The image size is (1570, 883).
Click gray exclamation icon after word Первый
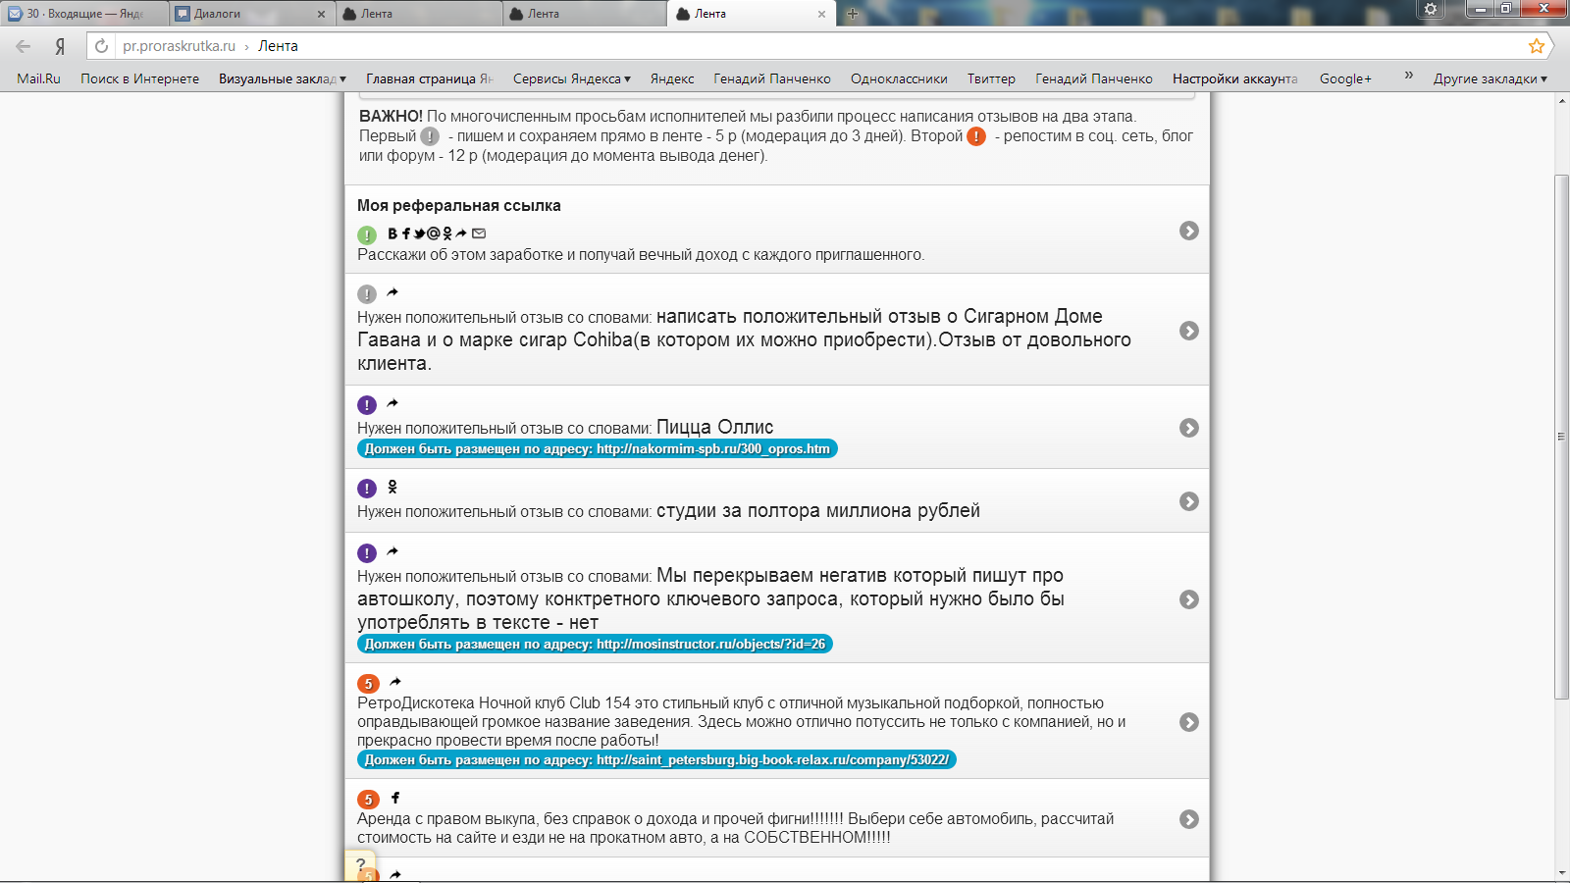click(430, 136)
